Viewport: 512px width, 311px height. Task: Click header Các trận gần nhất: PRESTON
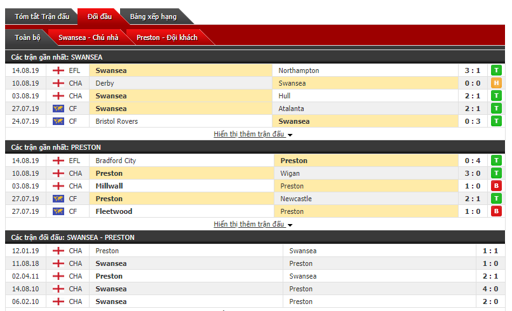(x=56, y=147)
